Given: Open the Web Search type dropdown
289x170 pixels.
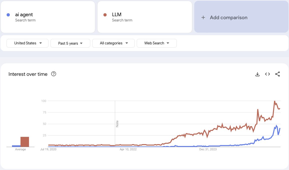Looking at the screenshot, I should 157,43.
